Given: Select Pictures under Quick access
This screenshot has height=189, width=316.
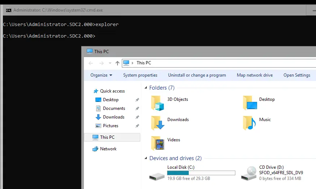Looking at the screenshot, I should 110,126.
